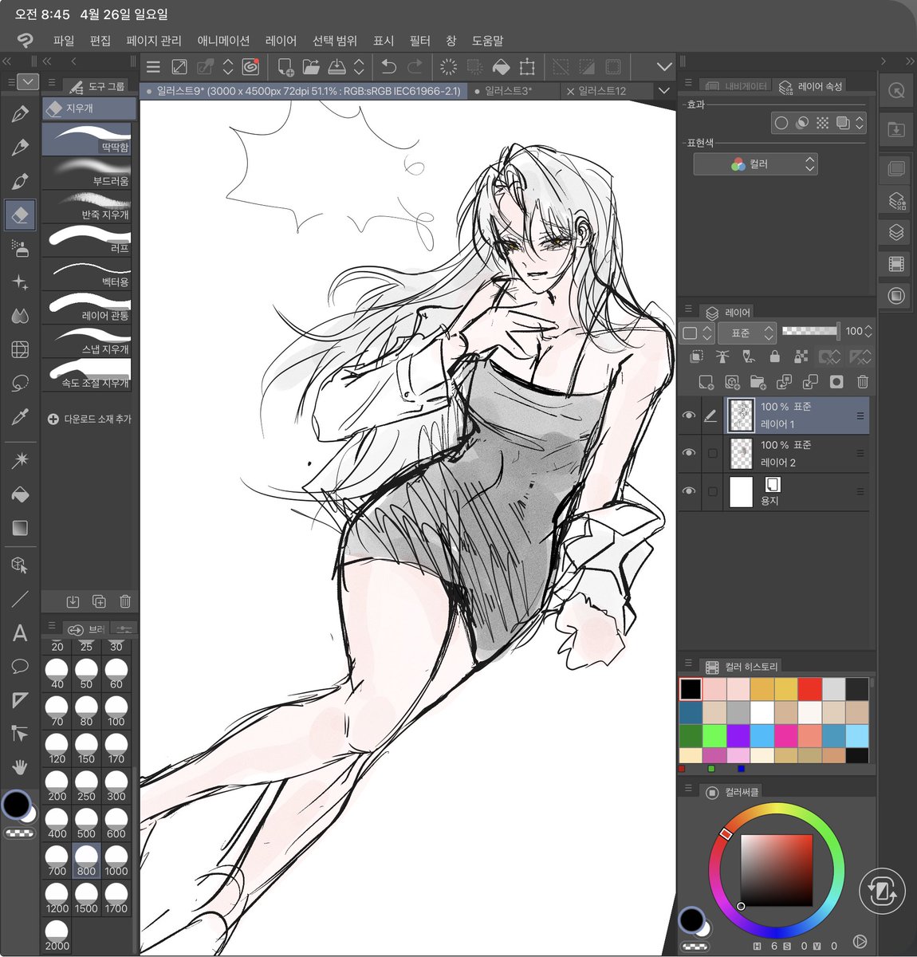Click the Open file folder icon
The image size is (917, 957).
311,67
